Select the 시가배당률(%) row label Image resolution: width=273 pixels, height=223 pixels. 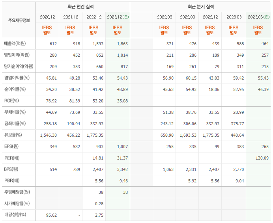click(17, 204)
